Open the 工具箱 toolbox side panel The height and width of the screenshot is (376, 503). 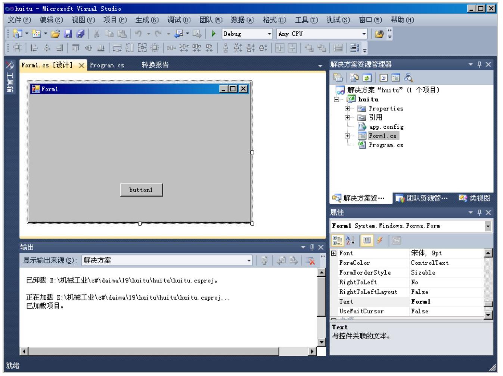(10, 78)
